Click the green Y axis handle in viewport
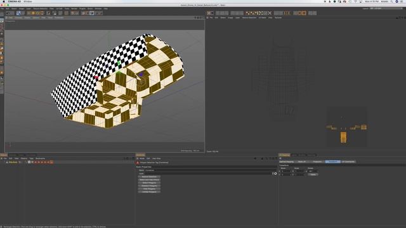Viewport: 406px width, 228px height. tap(119, 63)
